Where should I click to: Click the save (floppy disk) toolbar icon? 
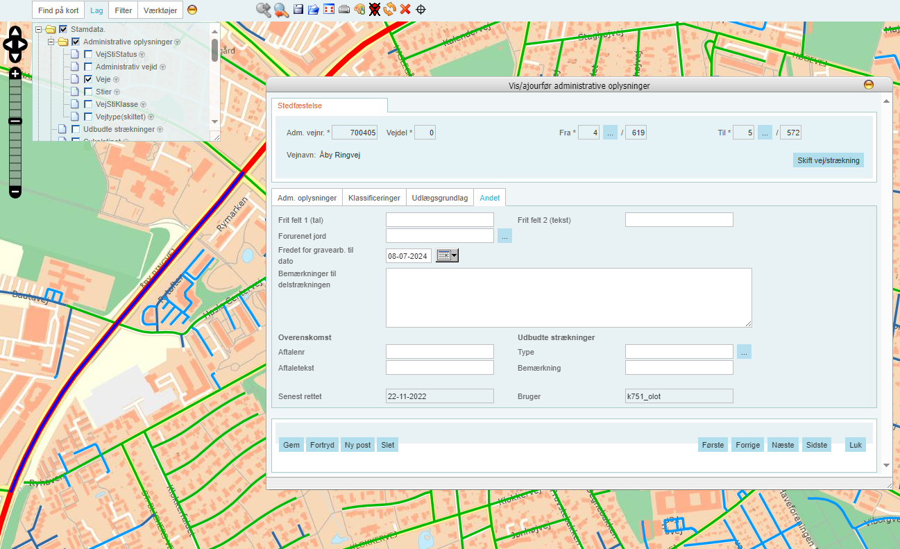pyautogui.click(x=298, y=10)
